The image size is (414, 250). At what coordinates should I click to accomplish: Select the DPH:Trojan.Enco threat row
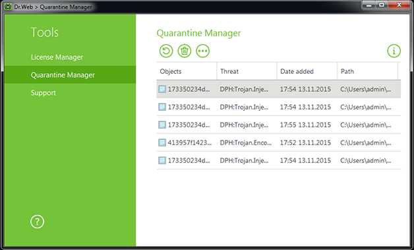click(x=279, y=142)
